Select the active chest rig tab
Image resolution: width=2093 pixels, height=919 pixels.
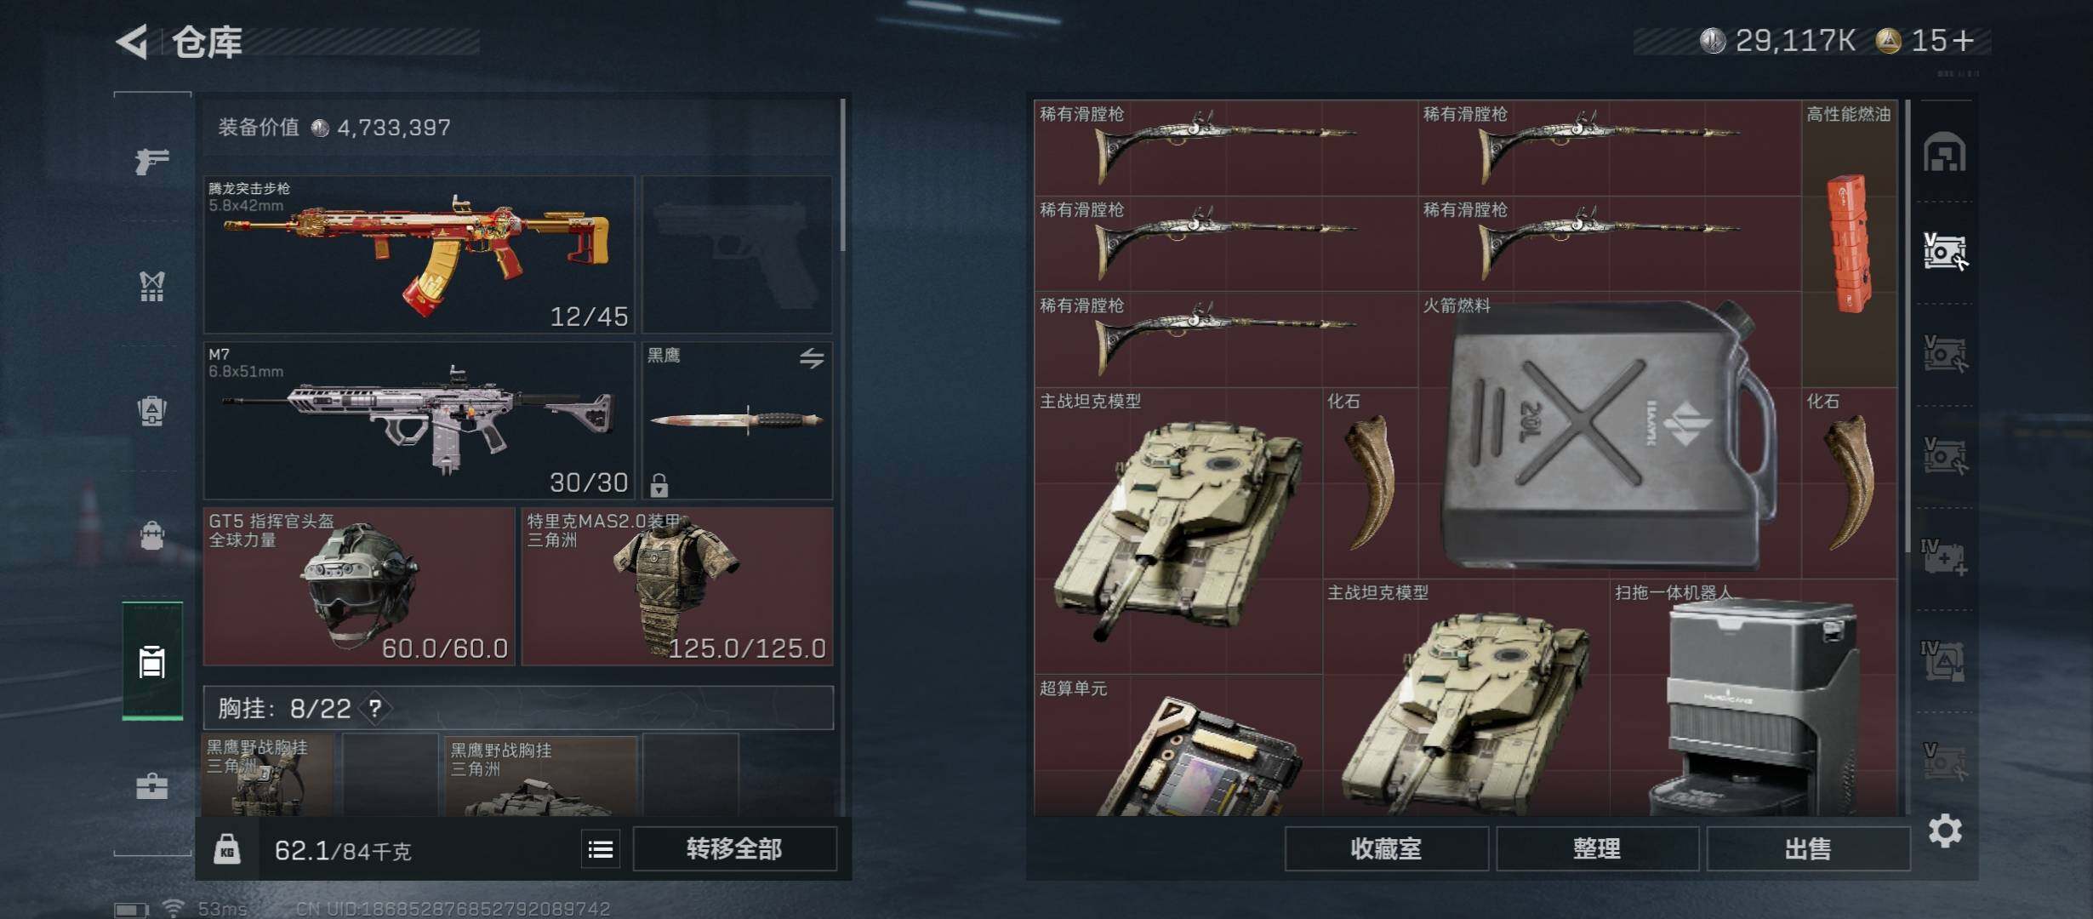pyautogui.click(x=152, y=661)
